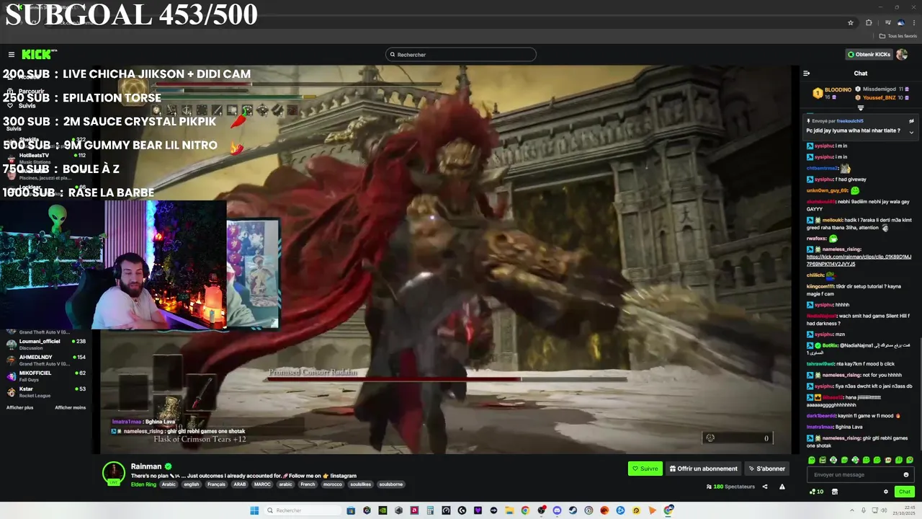Send message with green Chat button

coord(905,492)
